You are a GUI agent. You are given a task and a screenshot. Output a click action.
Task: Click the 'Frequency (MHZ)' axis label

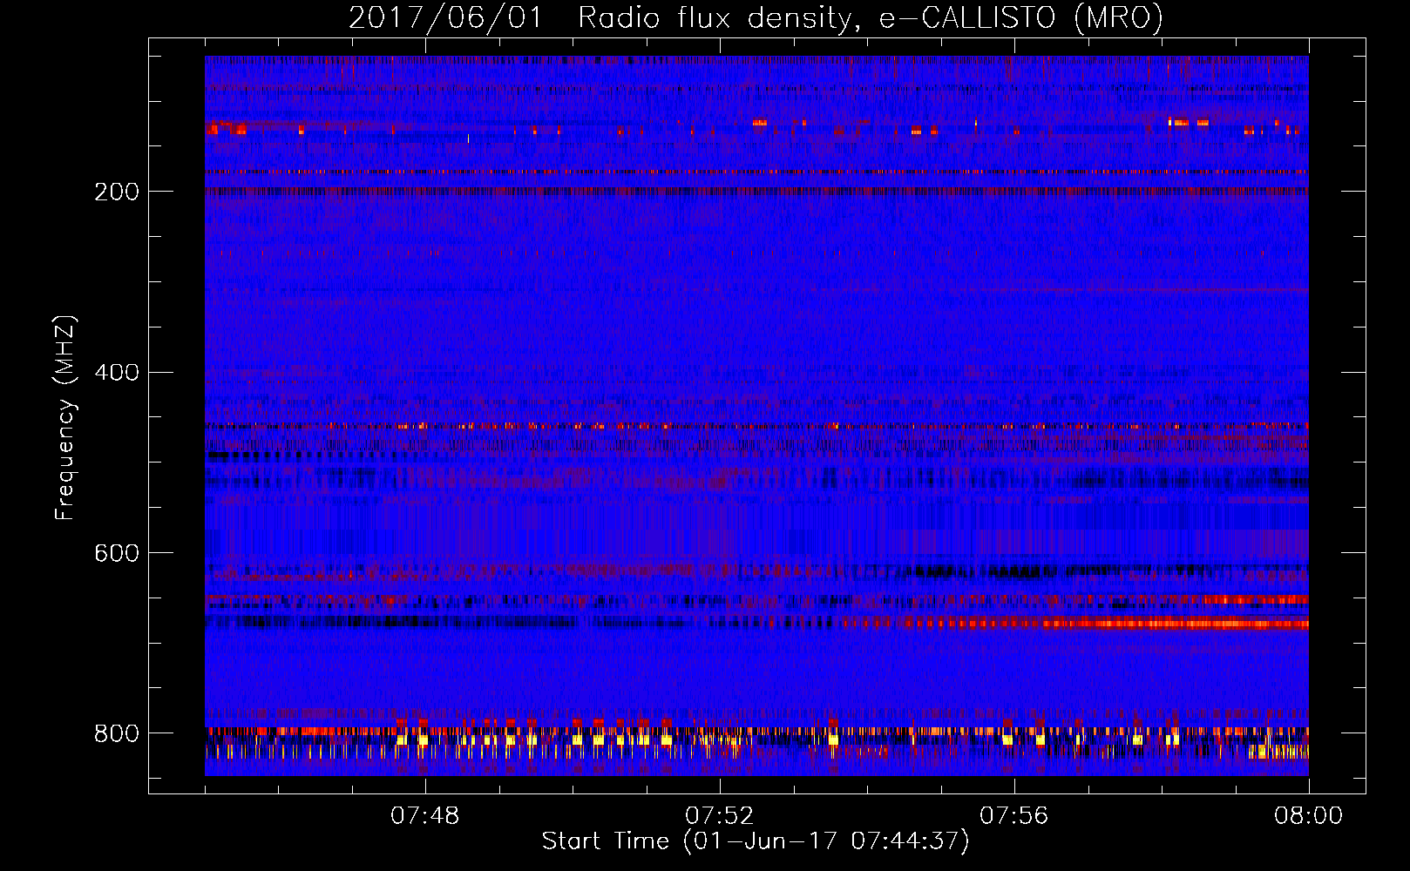coord(65,418)
